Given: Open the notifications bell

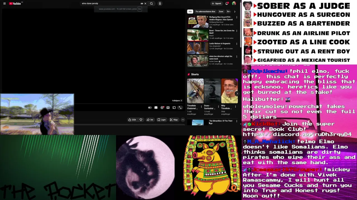Looking at the screenshot, I should [x=227, y=4].
